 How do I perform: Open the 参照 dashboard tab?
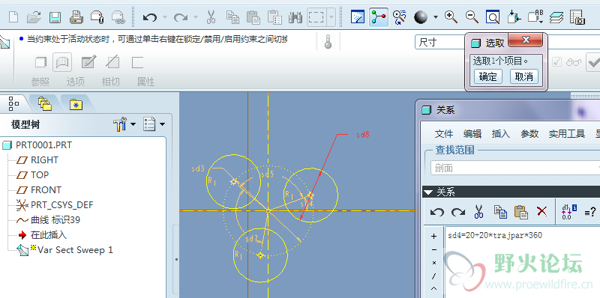(x=40, y=82)
